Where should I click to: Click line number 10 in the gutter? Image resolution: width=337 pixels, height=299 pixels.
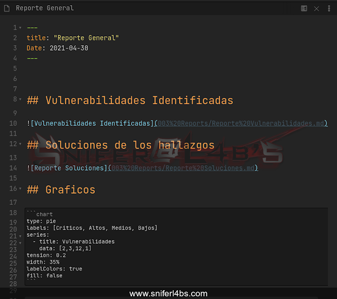13,123
